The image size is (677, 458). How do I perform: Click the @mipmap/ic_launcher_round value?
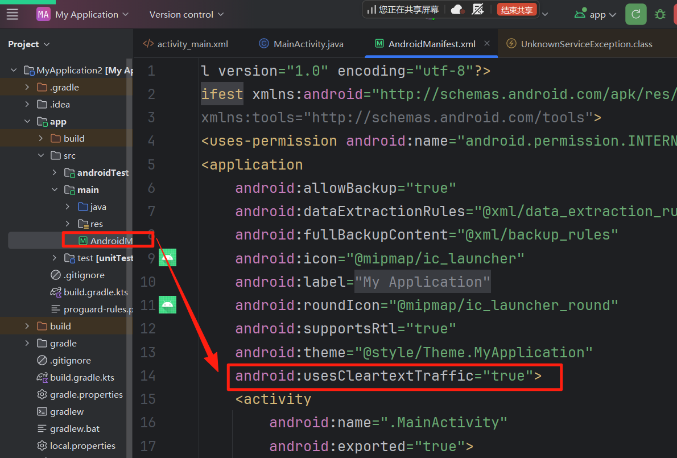[503, 305]
